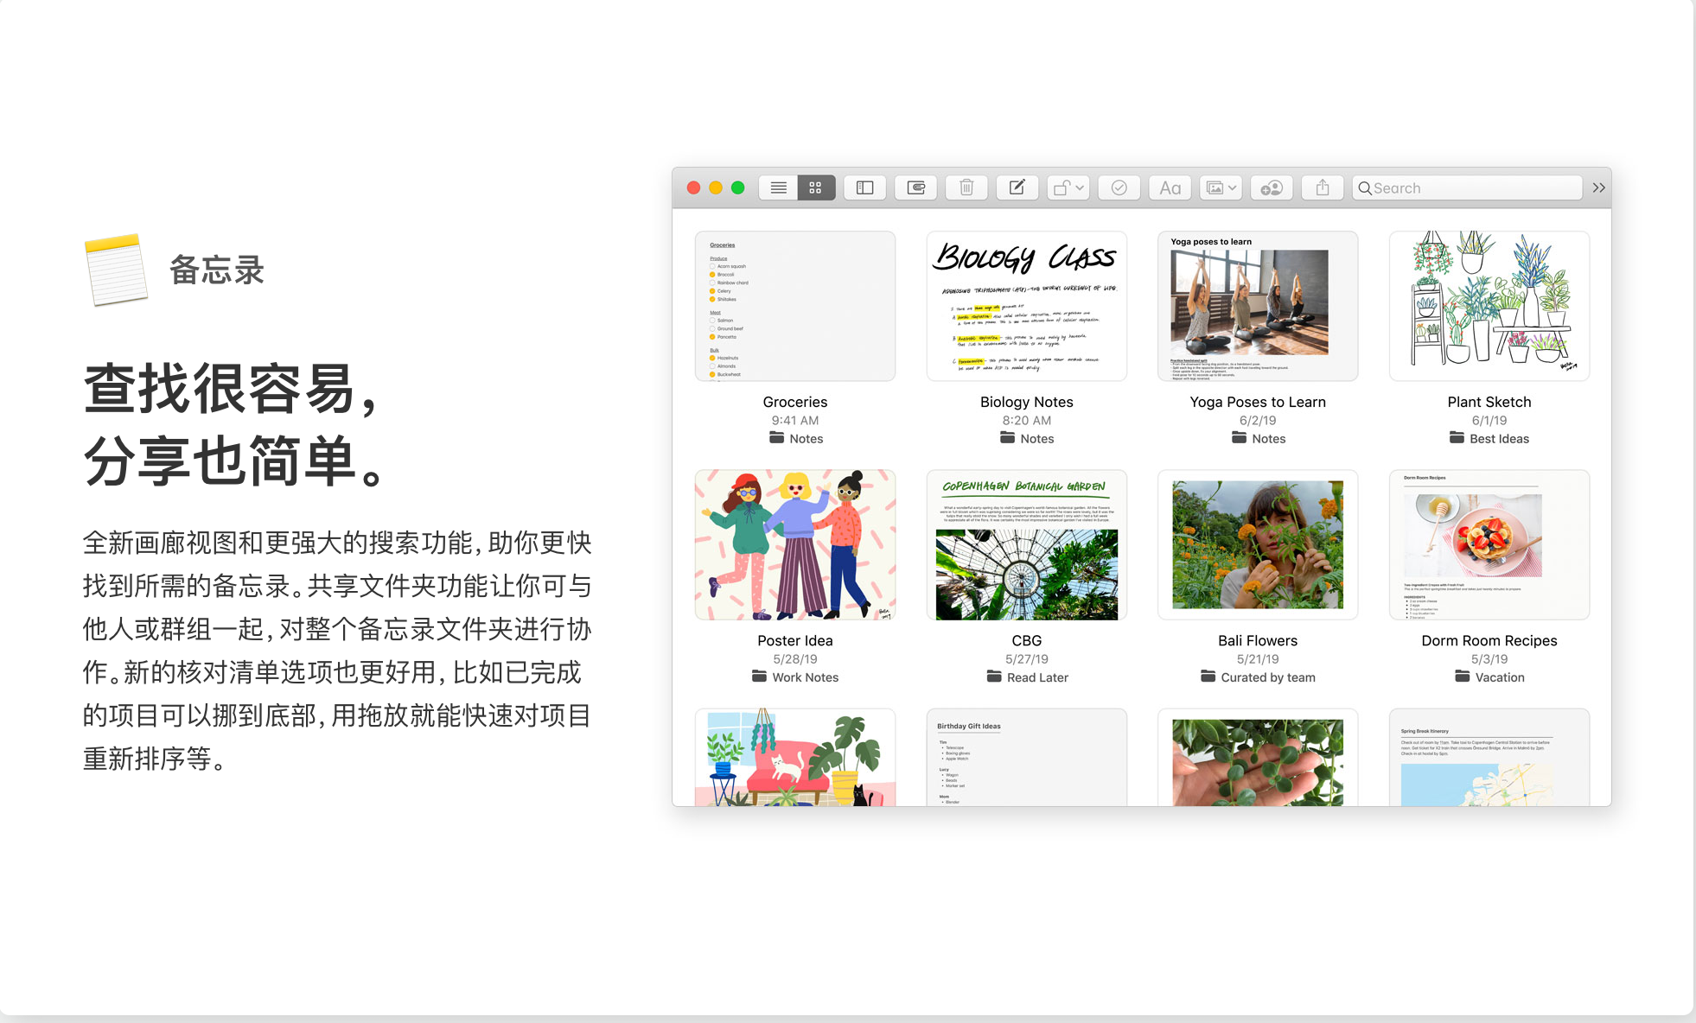Open the lock note dropdown
The image size is (1696, 1023).
coord(1068,187)
